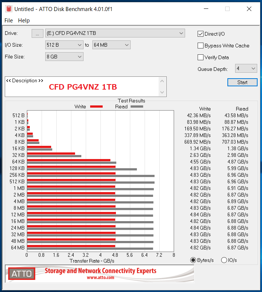Click the description scrollbar down arrow

click(x=162, y=92)
